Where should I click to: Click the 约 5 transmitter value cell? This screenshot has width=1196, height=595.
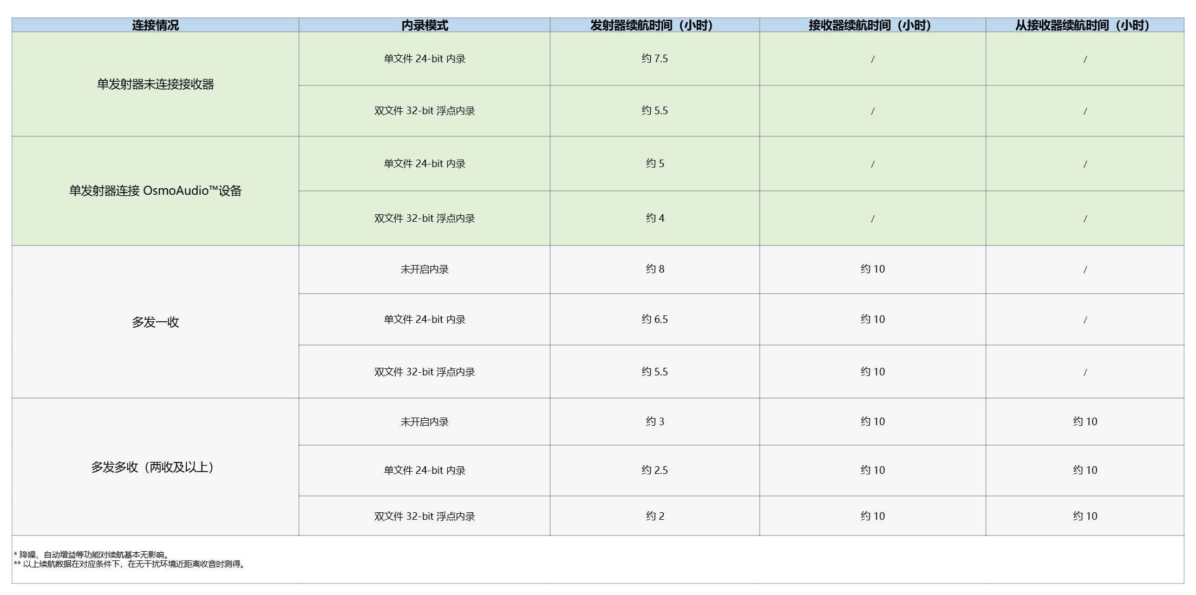[655, 163]
